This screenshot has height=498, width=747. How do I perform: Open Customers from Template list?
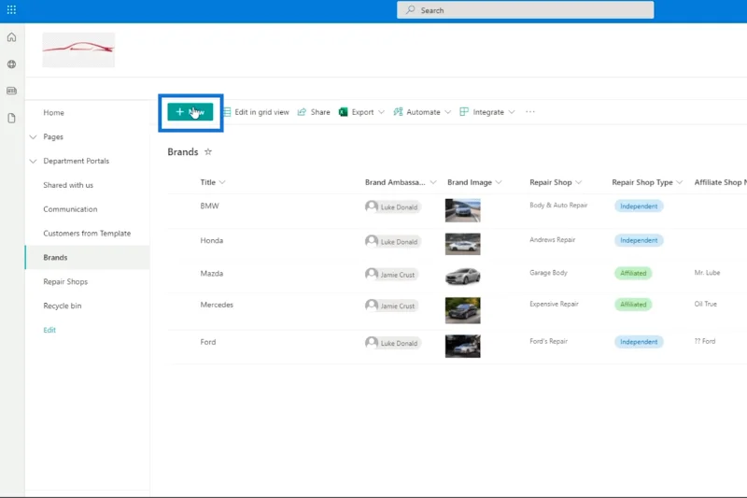pyautogui.click(x=87, y=234)
